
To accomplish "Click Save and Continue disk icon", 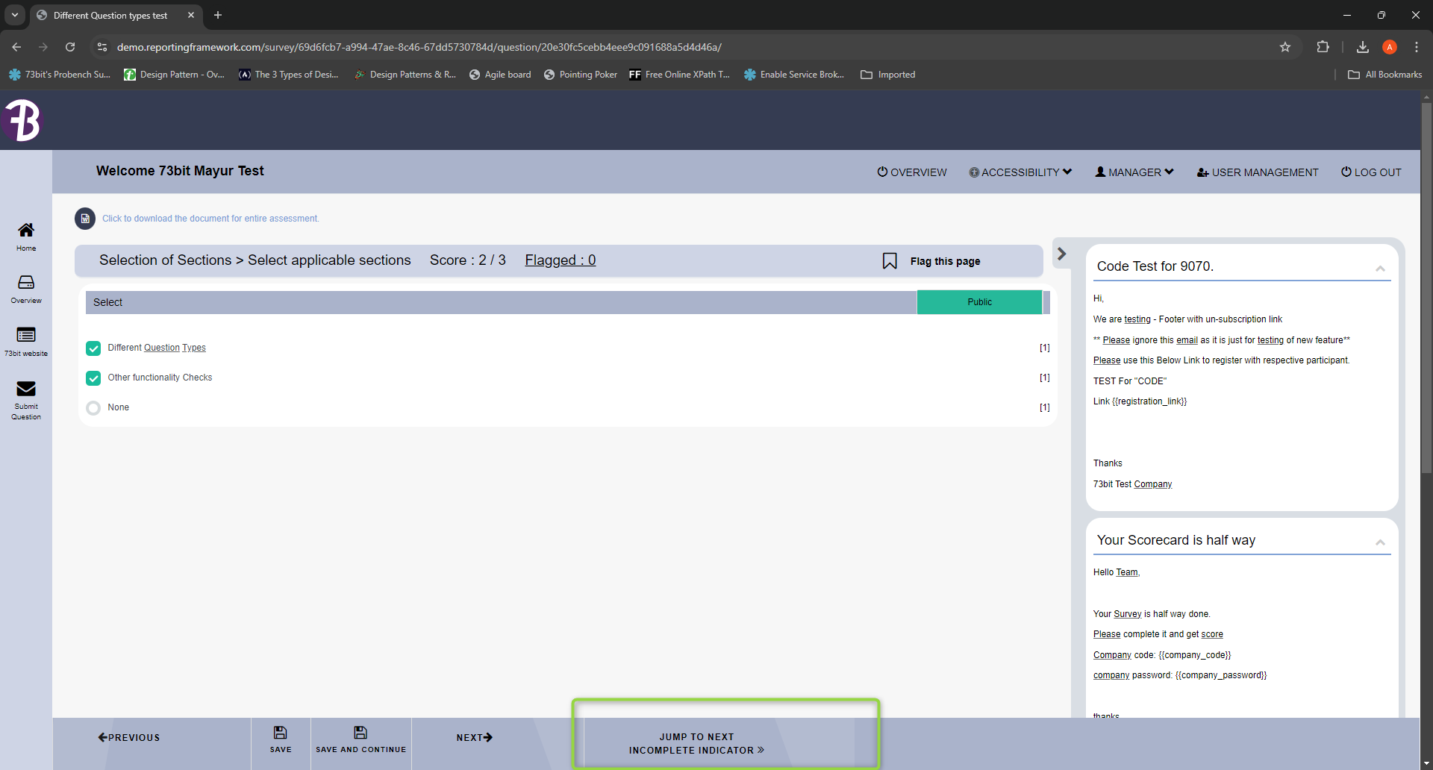I will pyautogui.click(x=360, y=733).
